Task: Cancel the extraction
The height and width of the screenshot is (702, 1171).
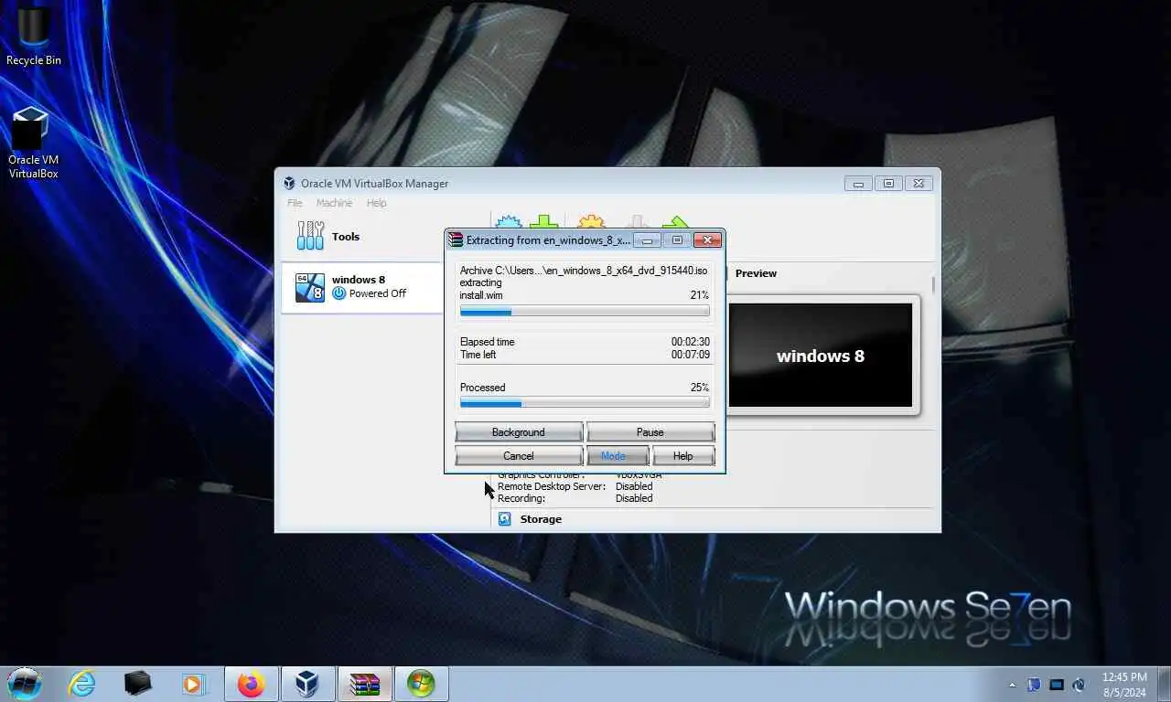Action: 519,456
